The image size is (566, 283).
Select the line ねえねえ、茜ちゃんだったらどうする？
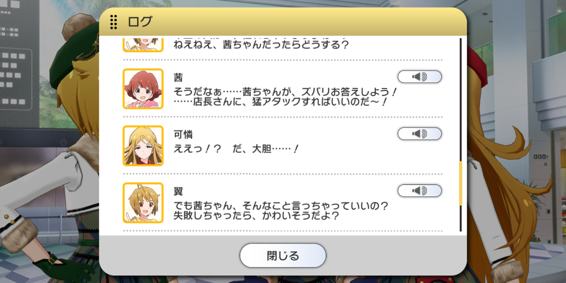[262, 45]
